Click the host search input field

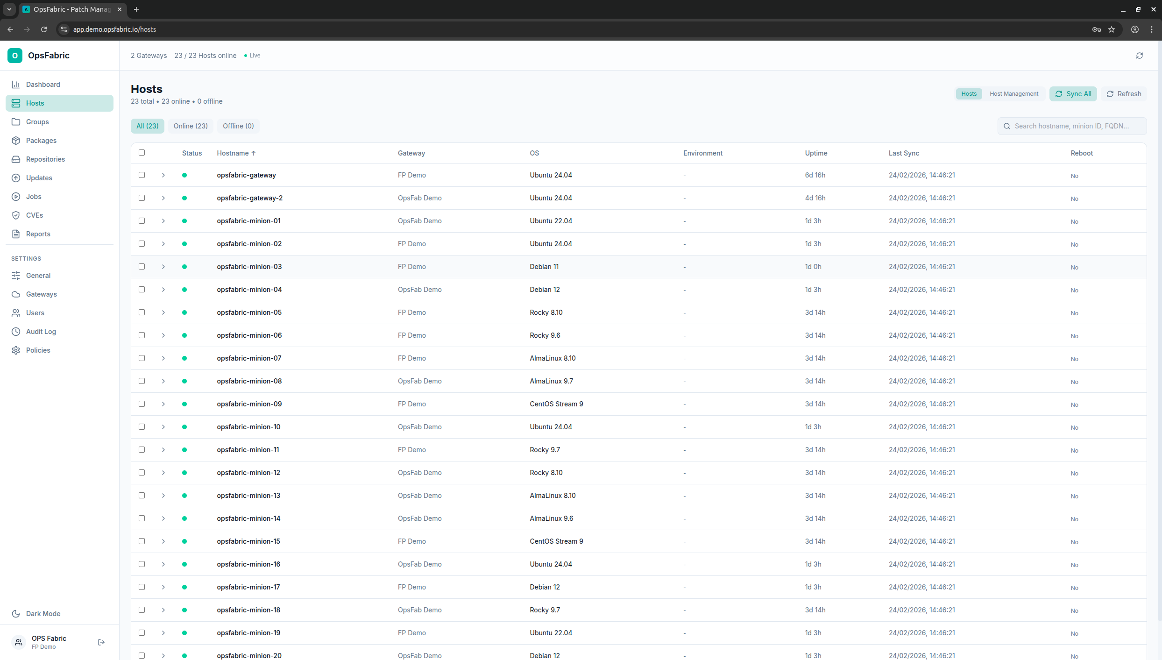coord(1074,126)
